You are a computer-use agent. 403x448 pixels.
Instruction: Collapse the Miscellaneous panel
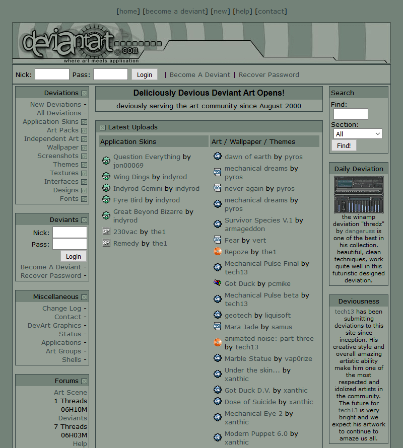tap(84, 296)
